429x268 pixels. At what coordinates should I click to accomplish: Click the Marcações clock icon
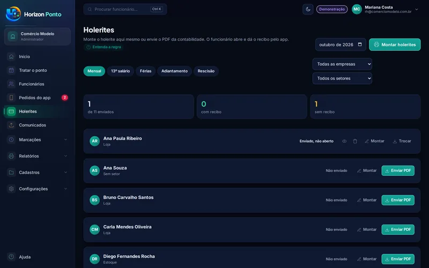(x=11, y=139)
